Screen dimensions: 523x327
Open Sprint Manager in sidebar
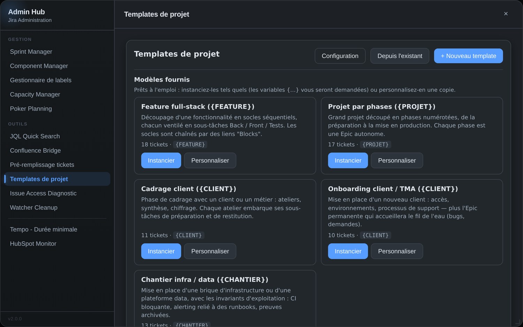coord(57,52)
